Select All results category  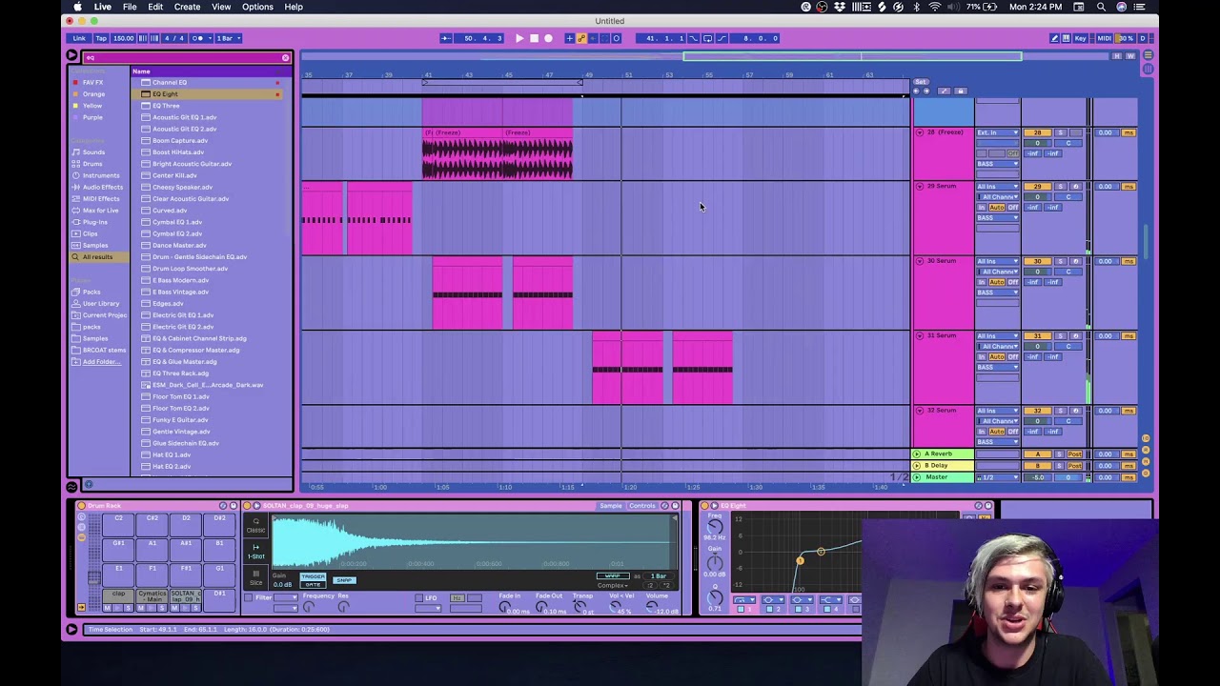click(x=97, y=257)
